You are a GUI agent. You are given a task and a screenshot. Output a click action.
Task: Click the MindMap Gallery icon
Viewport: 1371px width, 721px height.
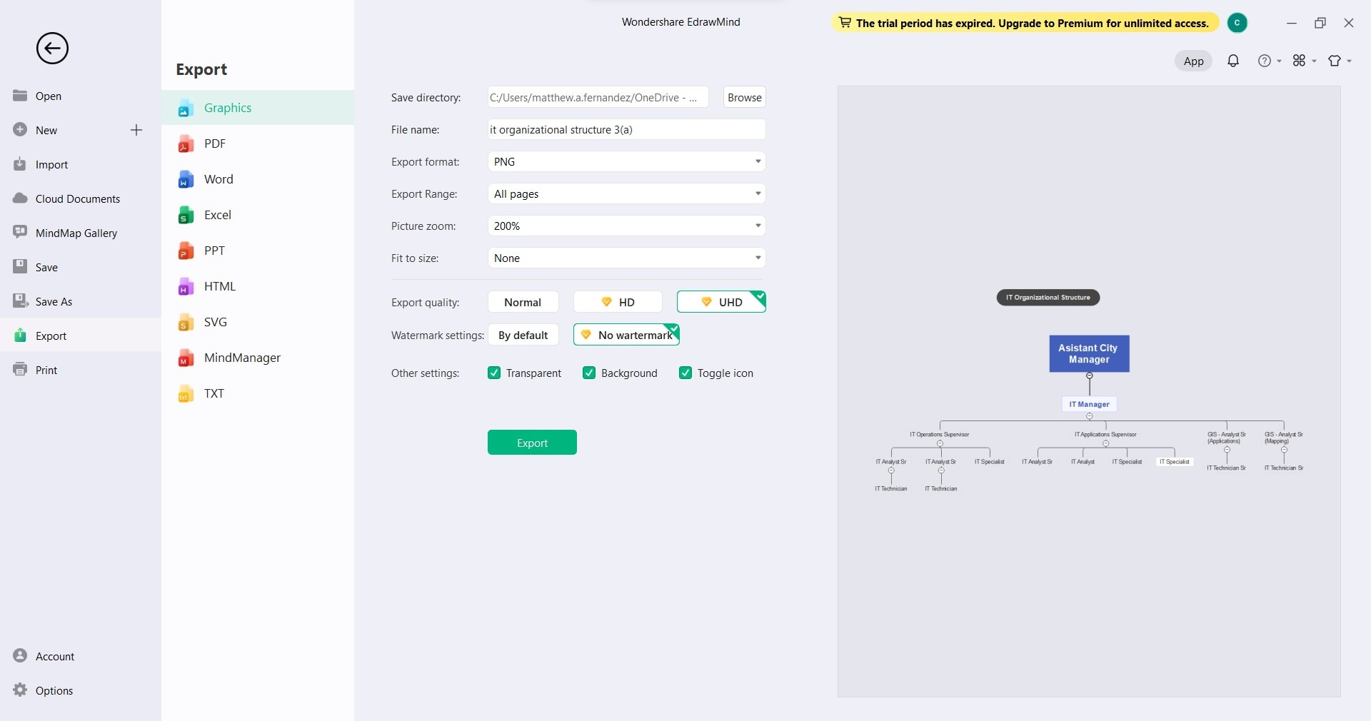point(20,233)
